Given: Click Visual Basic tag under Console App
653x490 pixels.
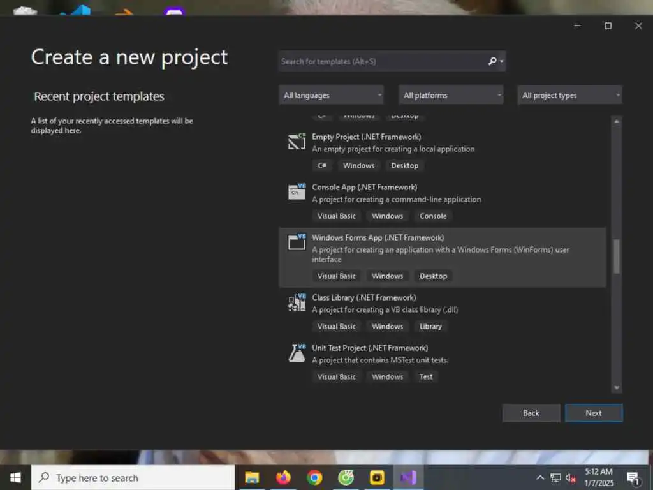Looking at the screenshot, I should pos(337,216).
